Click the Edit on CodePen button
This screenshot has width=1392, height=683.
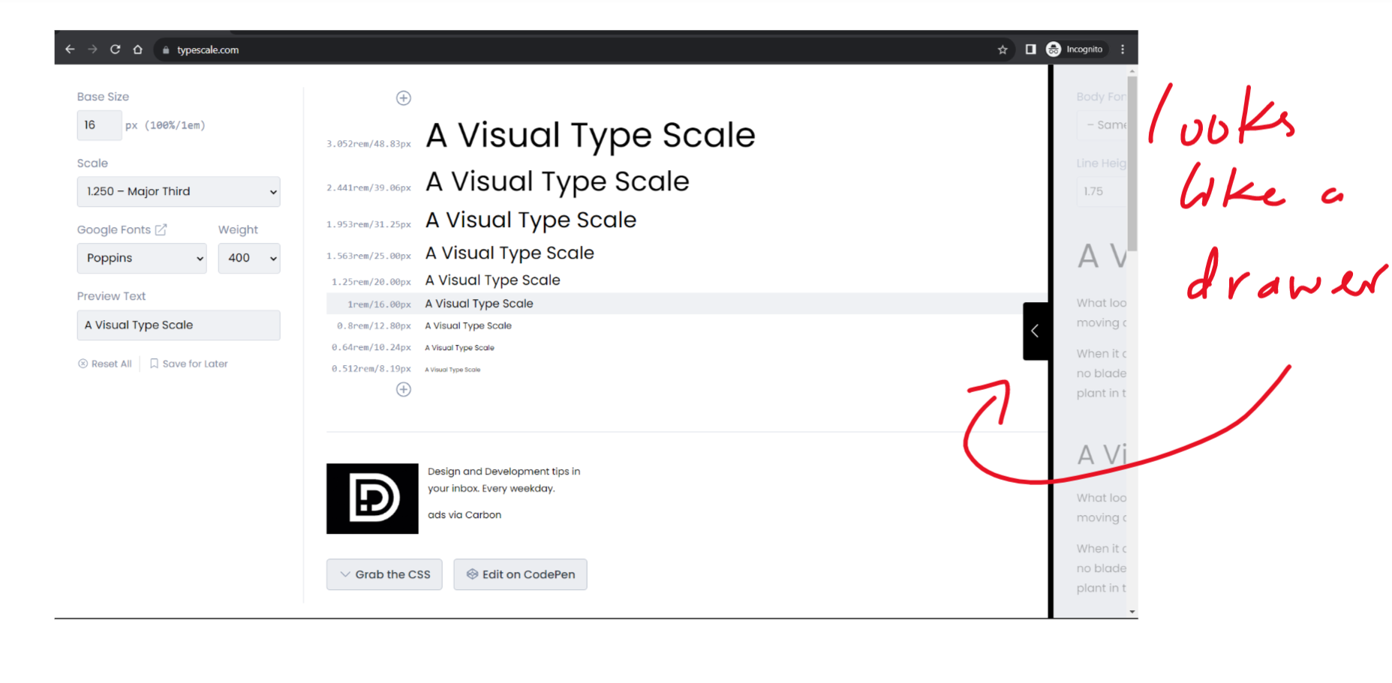pyautogui.click(x=520, y=575)
